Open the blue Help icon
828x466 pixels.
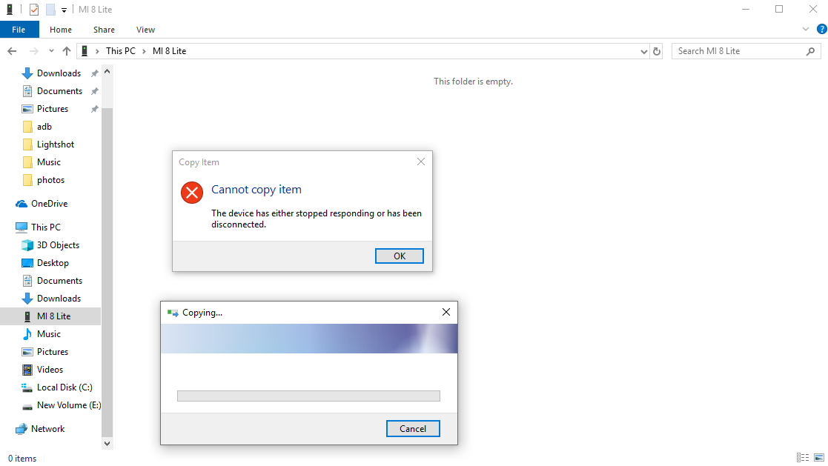[x=821, y=29]
